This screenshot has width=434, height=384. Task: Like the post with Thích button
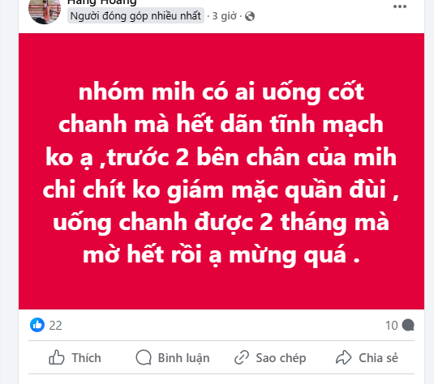75,357
